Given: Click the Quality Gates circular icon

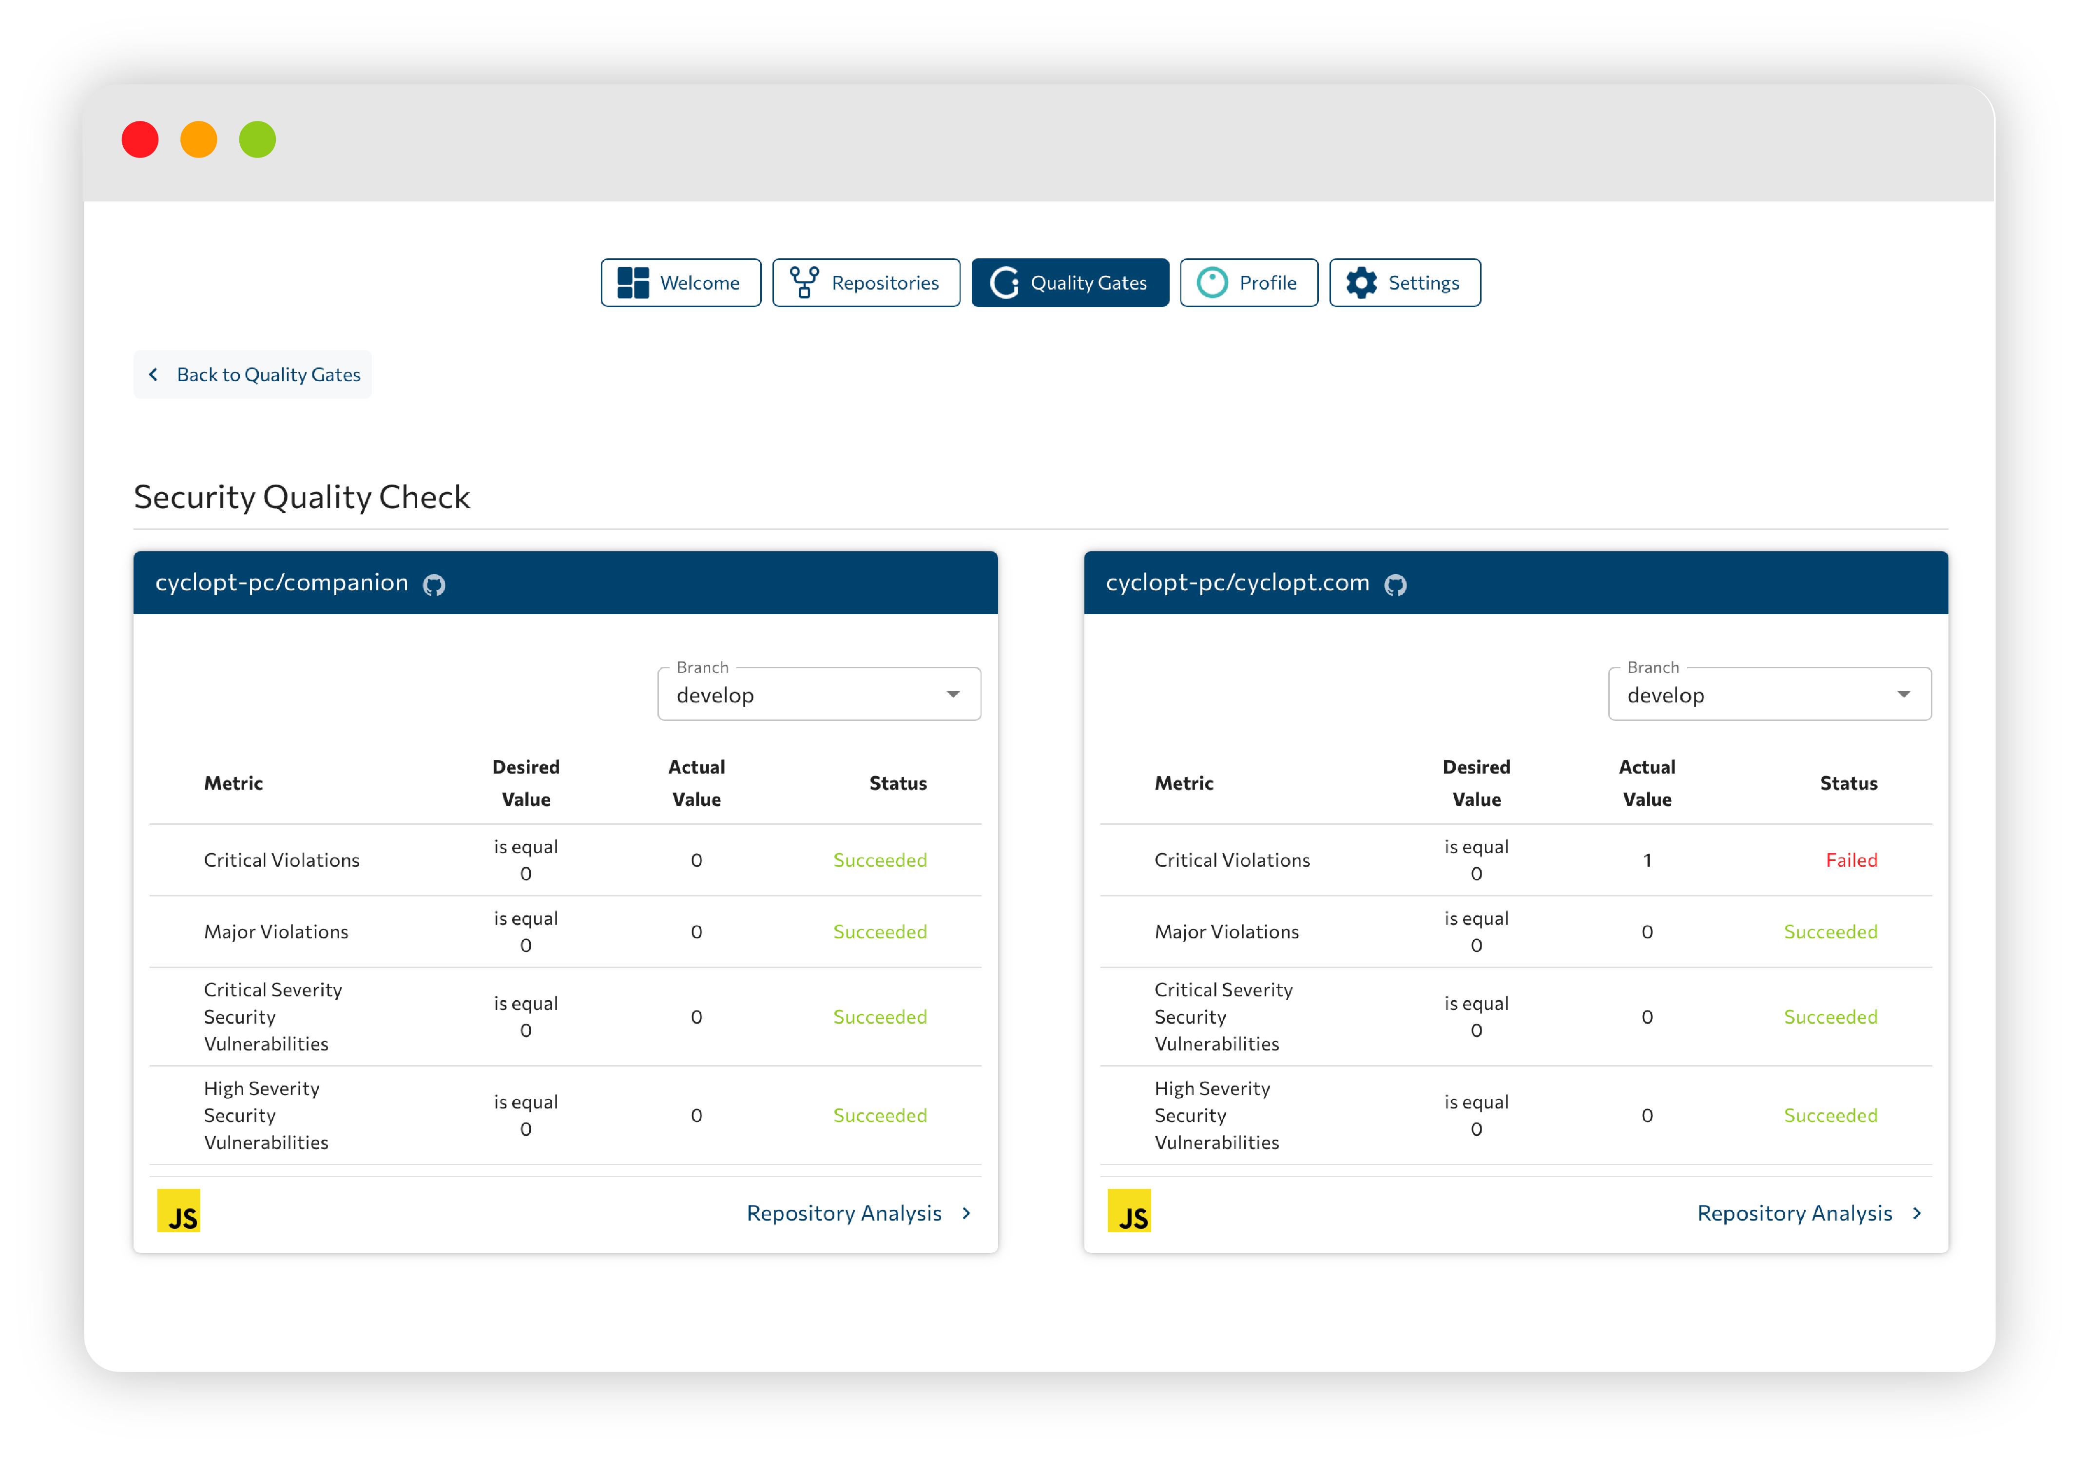Looking at the screenshot, I should tap(1004, 283).
